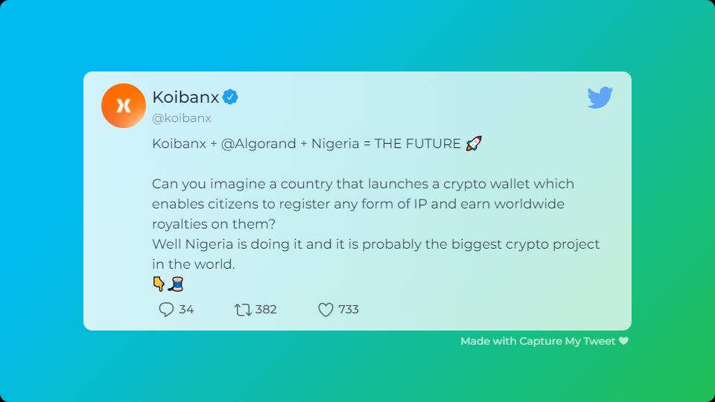Click the retweet arrows icon
This screenshot has height=402, width=715.
point(243,310)
